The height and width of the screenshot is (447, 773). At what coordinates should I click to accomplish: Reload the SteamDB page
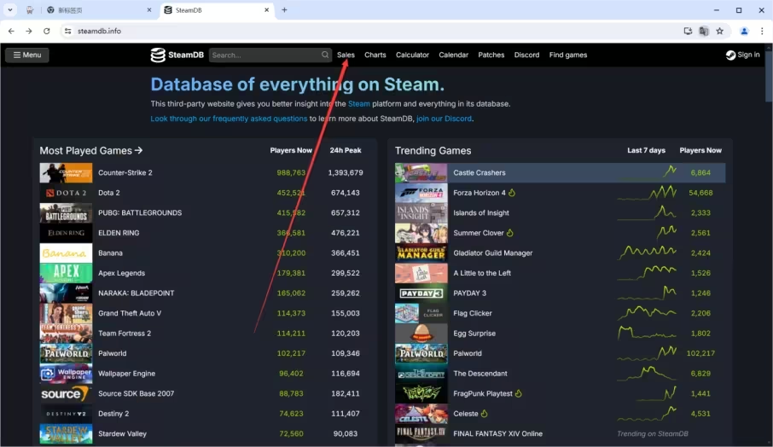click(46, 31)
